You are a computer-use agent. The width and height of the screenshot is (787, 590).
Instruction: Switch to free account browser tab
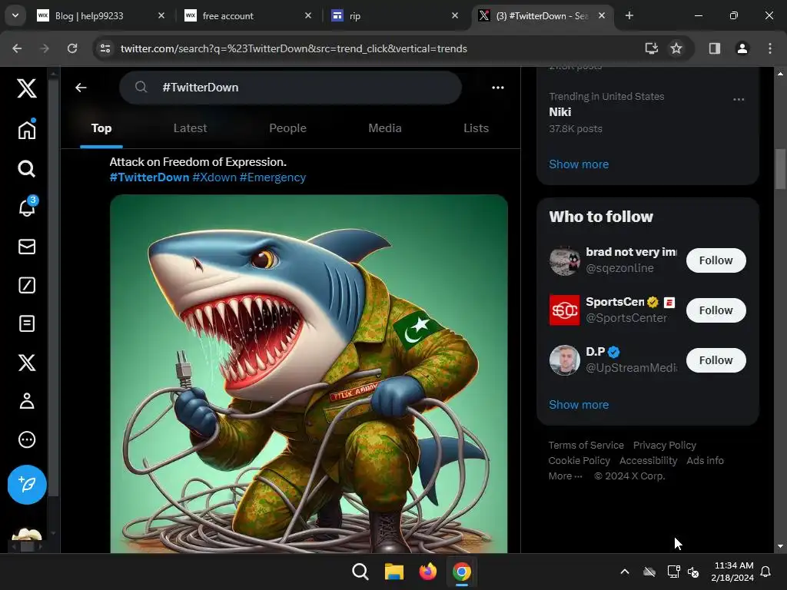point(247,15)
